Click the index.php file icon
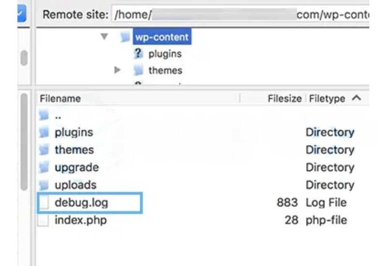The width and height of the screenshot is (387, 266). click(44, 221)
